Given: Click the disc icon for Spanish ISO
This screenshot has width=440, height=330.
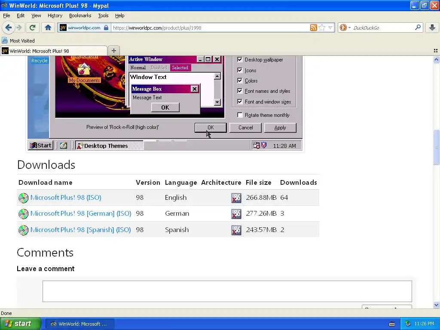Looking at the screenshot, I should coord(23,230).
